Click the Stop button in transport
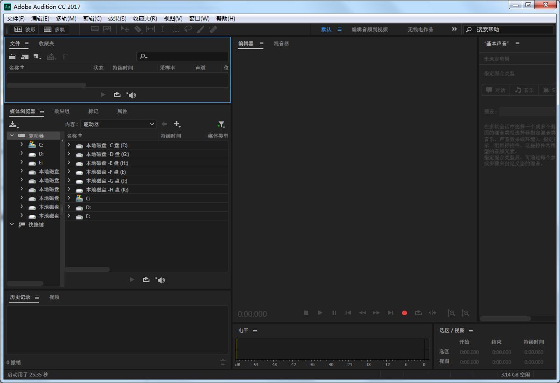 [306, 313]
